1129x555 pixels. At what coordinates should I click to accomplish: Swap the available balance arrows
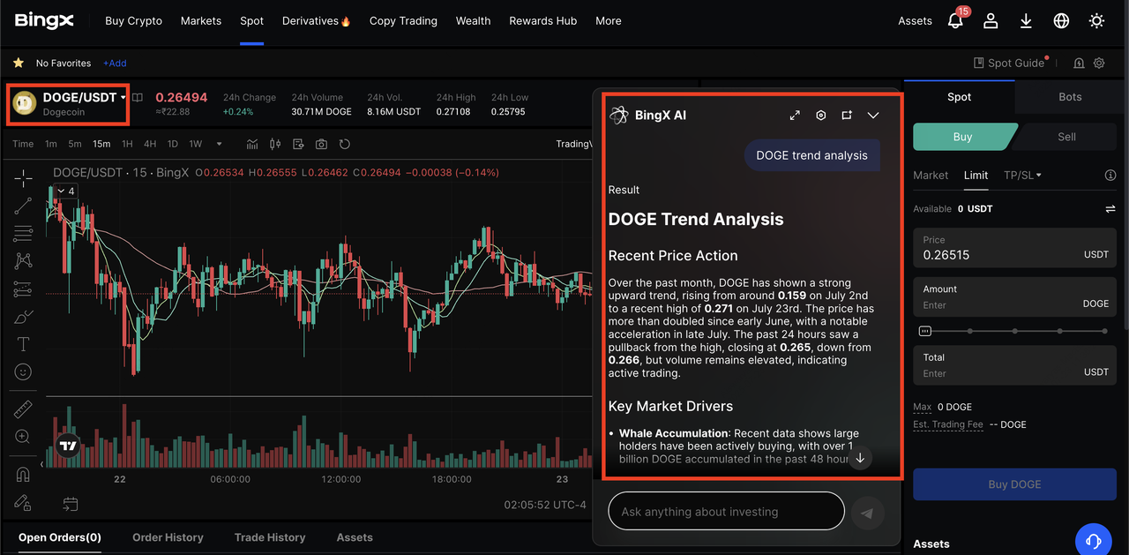click(1110, 209)
